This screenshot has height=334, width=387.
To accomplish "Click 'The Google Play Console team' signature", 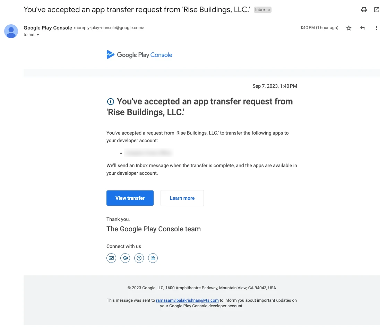I will pos(154,229).
